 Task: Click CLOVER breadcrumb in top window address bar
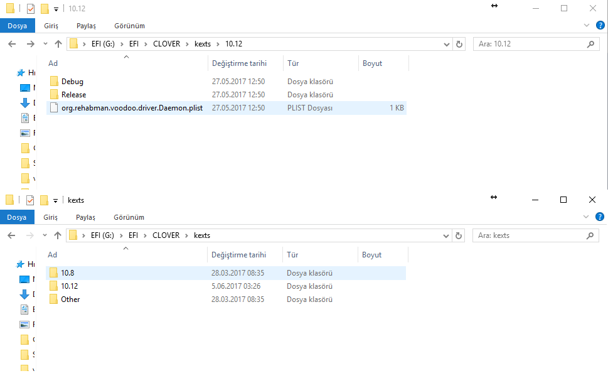click(166, 44)
